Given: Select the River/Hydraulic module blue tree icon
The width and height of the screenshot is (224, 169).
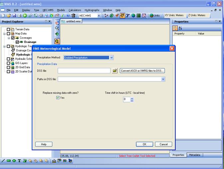Looking at the screenshot, I should [x=128, y=15].
